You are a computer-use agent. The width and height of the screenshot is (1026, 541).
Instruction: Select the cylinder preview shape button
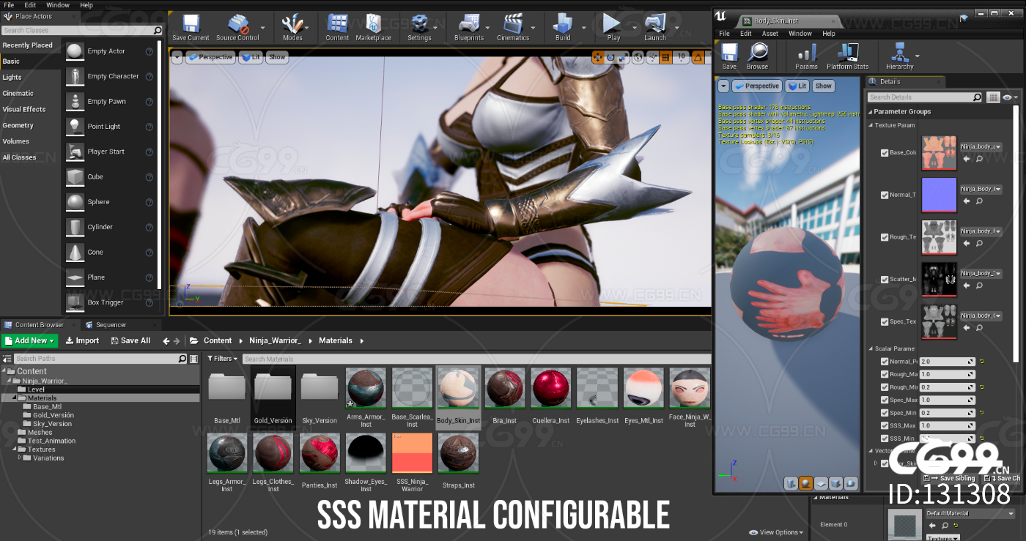pyautogui.click(x=791, y=483)
